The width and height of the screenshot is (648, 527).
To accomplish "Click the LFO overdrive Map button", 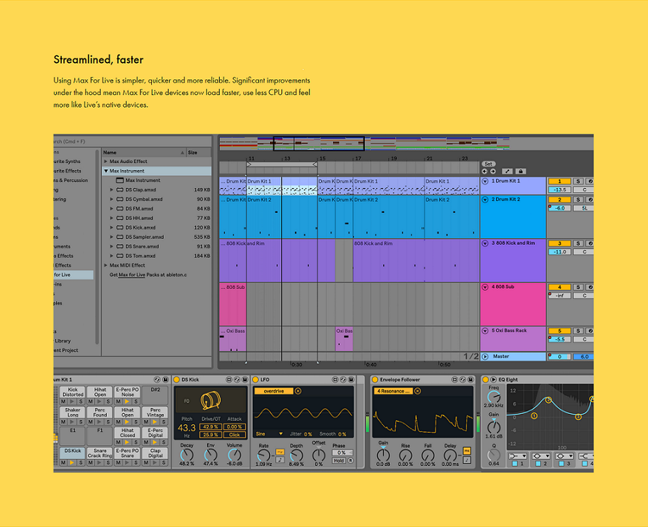I will coord(273,391).
